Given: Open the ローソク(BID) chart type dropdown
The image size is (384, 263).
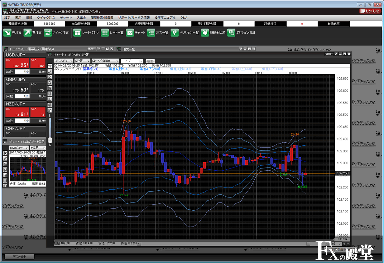Looking at the screenshot, I should click(x=105, y=61).
